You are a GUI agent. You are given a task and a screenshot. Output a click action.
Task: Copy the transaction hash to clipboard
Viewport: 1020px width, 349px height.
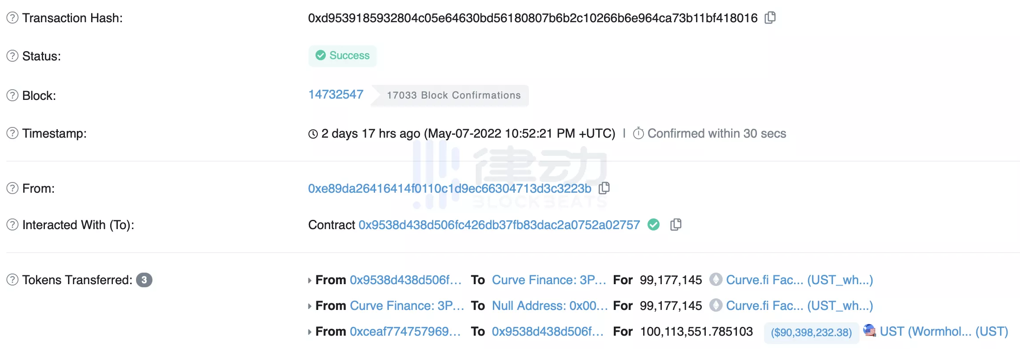pos(770,18)
